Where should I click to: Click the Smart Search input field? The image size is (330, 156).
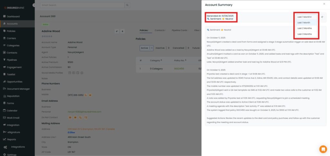[82, 5]
